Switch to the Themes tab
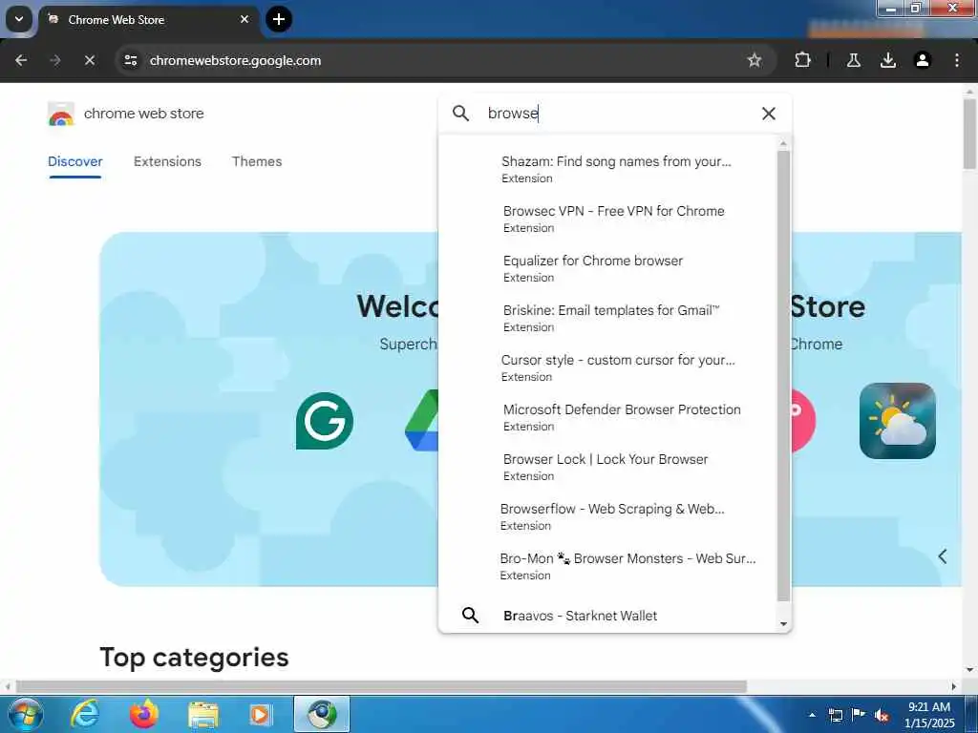The image size is (978, 733). pyautogui.click(x=257, y=161)
